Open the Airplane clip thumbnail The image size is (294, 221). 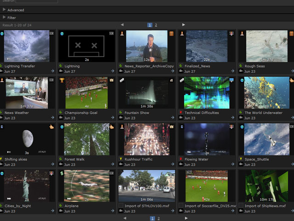click(x=87, y=186)
